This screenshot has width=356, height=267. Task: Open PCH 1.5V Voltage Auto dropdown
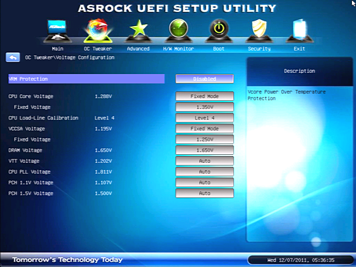click(204, 194)
